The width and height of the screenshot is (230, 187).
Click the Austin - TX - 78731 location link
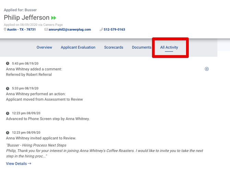tap(21, 30)
